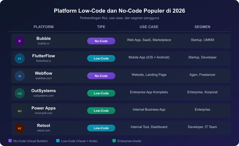Click 'Agen, Freelancer' segment cell
Screen dimensions: 239x146
(x=202, y=75)
